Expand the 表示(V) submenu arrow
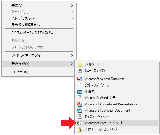Screen dimensions: 160x135 [x=72, y=6]
